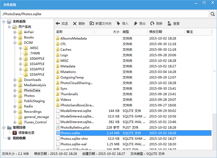217x158 pixels.
Task: Click the 导出 export toolbar button
Action: point(140,23)
